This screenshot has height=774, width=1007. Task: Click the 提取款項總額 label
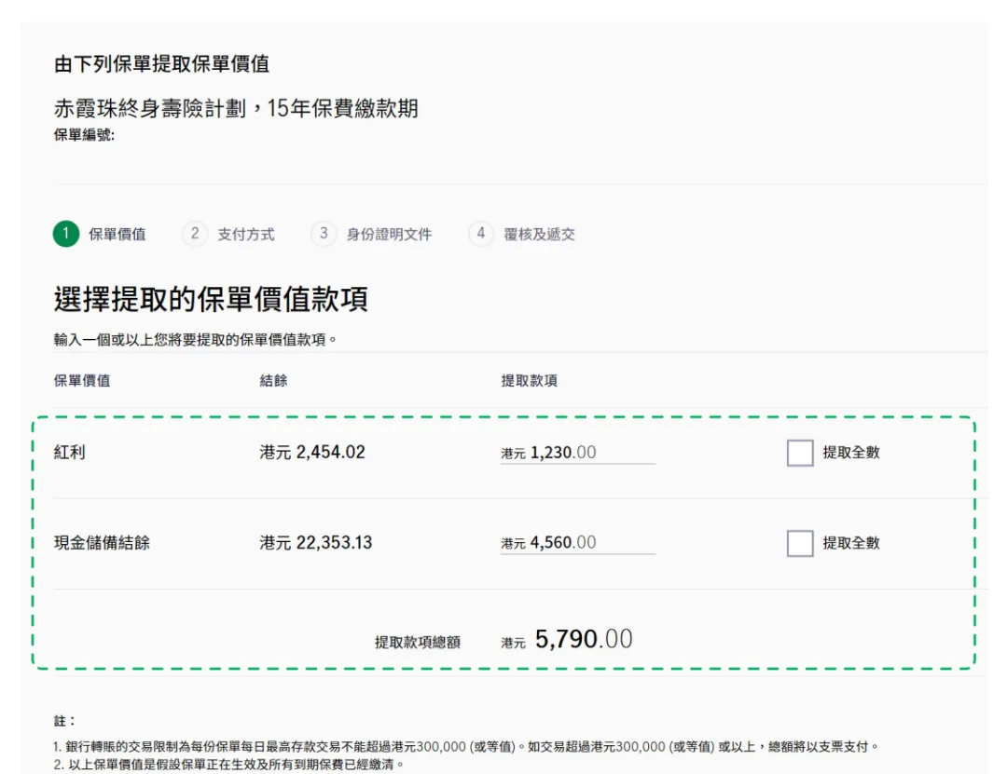[x=418, y=643]
